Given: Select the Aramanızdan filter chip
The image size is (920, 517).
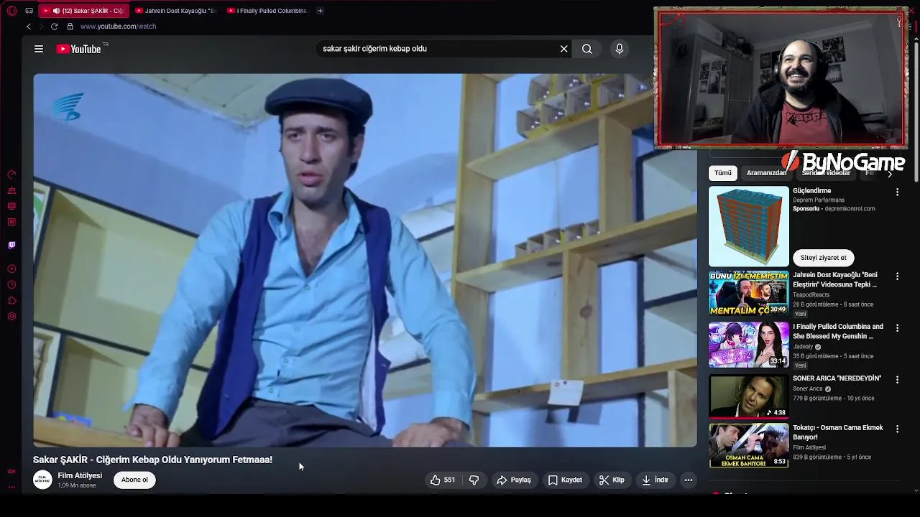Looking at the screenshot, I should point(766,173).
